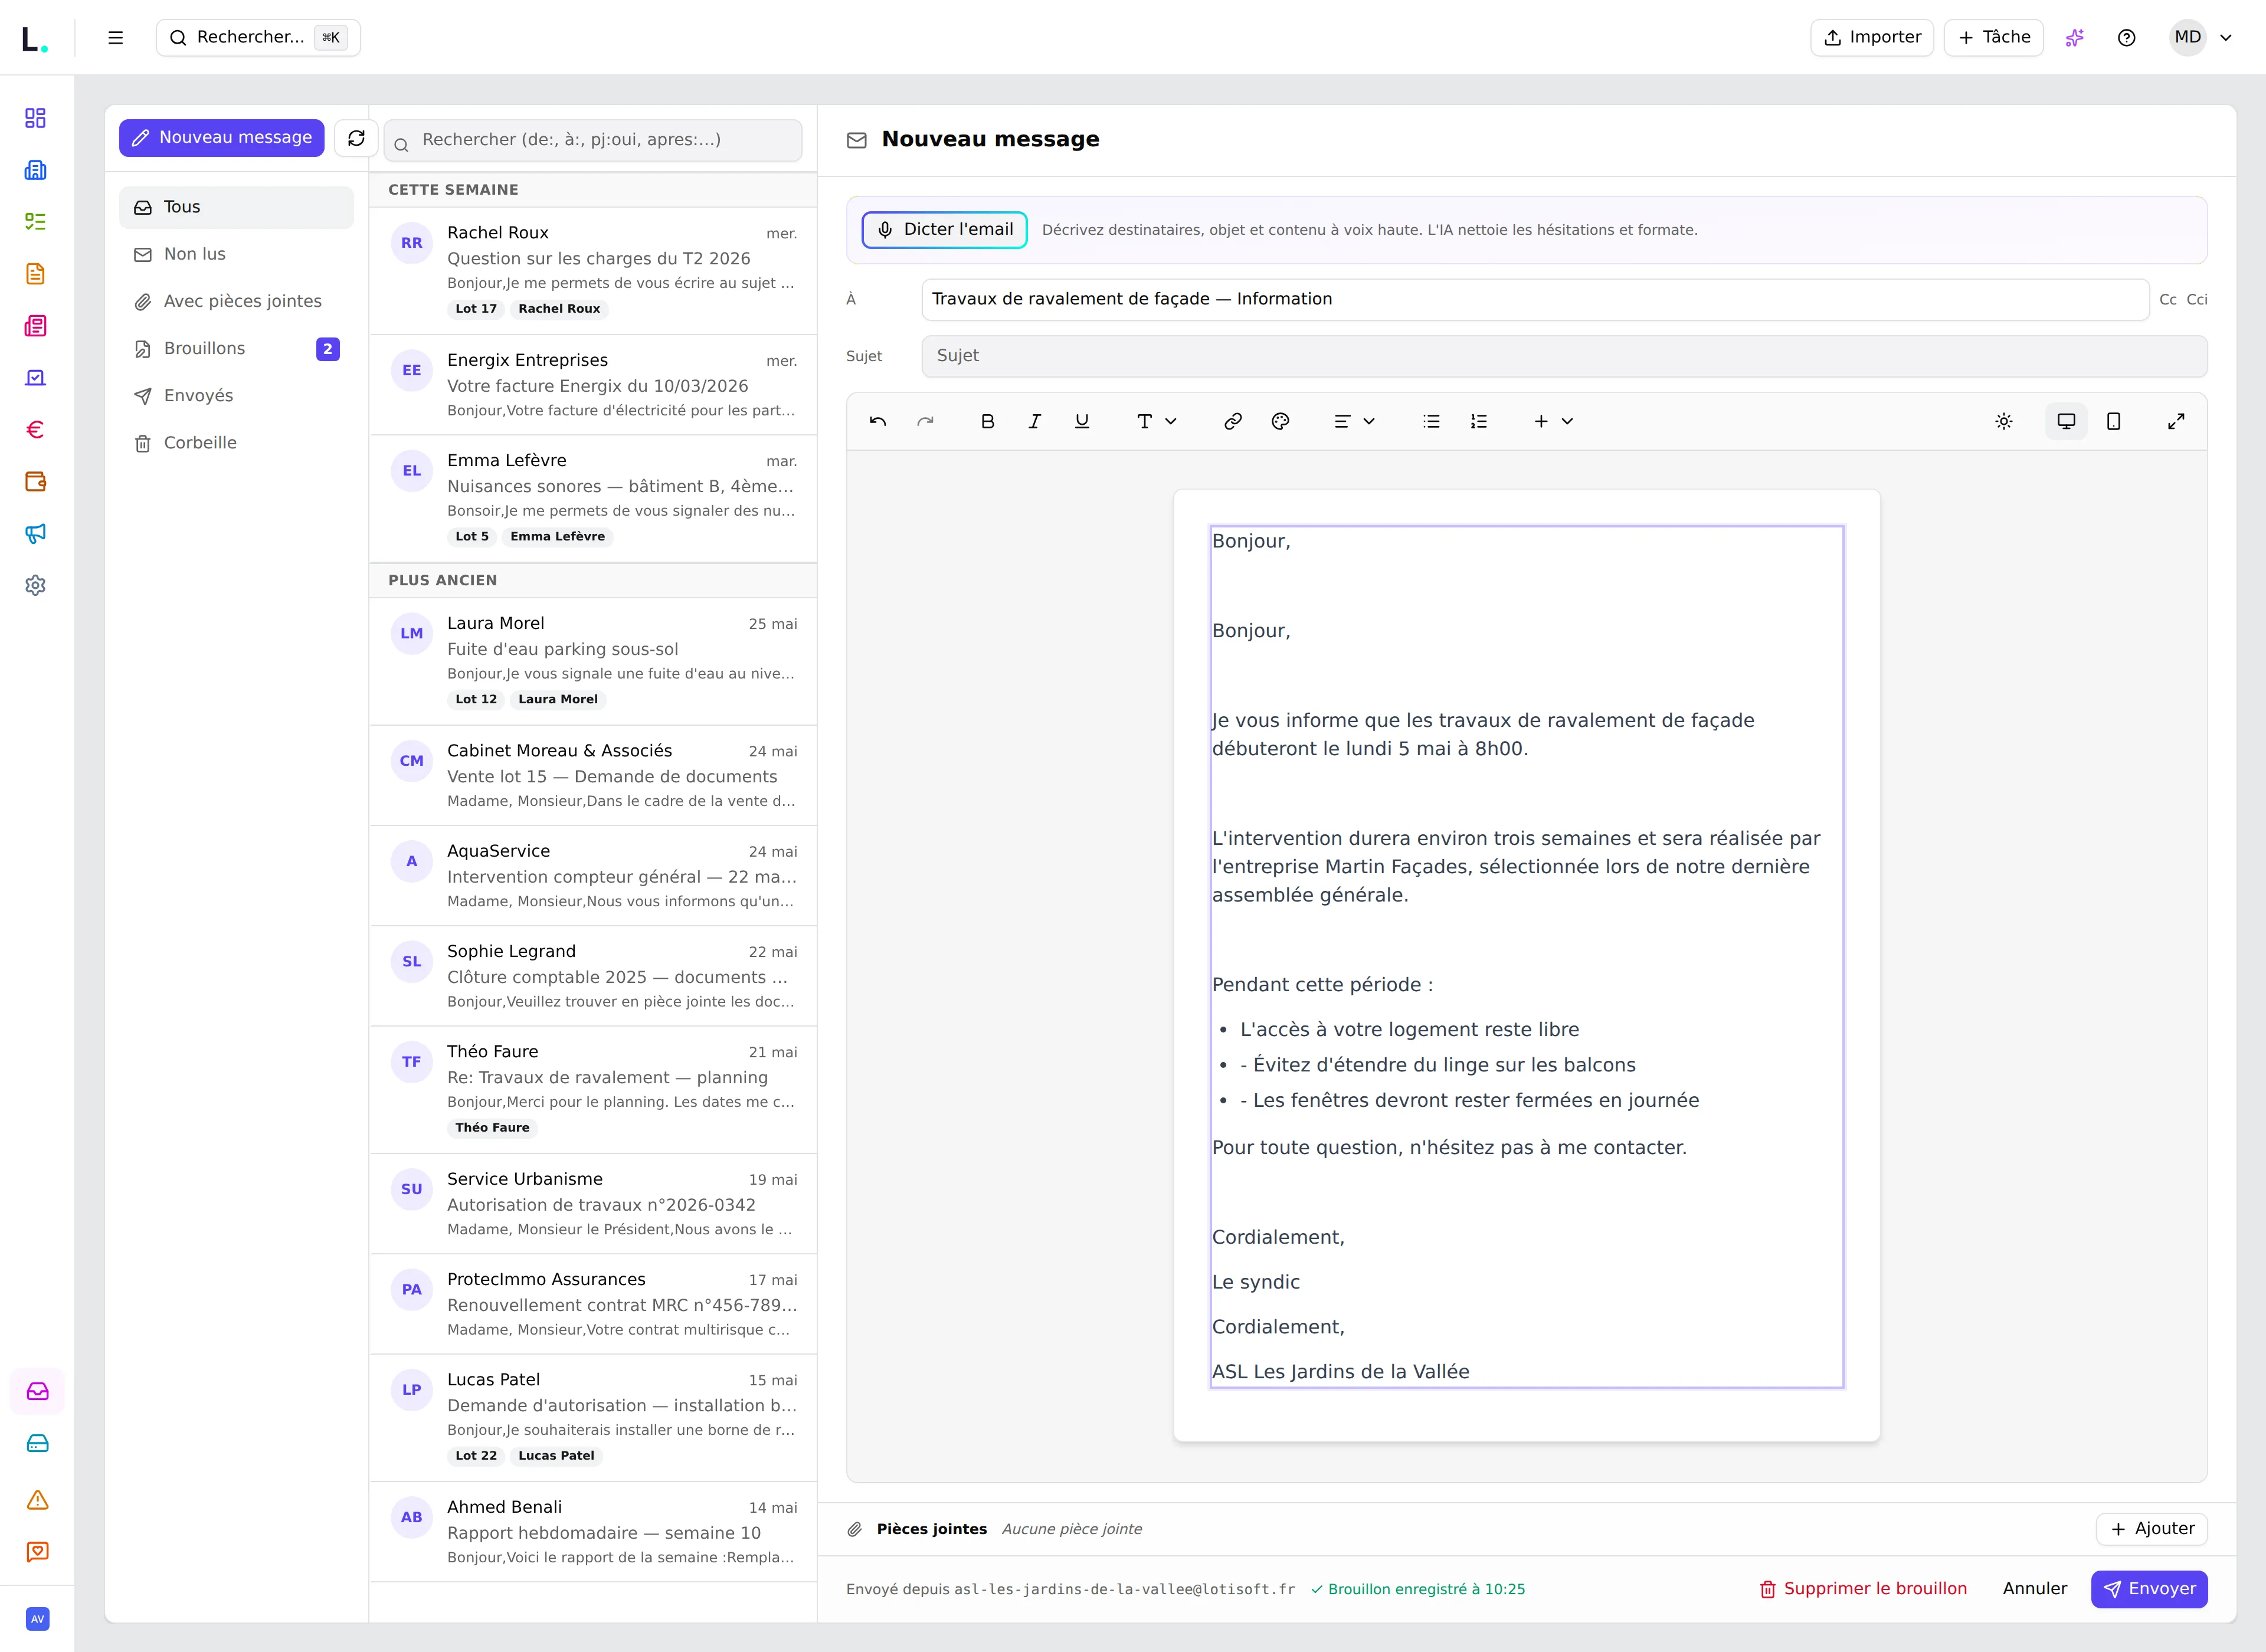Show the Tous mail folder
2266x1652 pixels.
click(236, 207)
